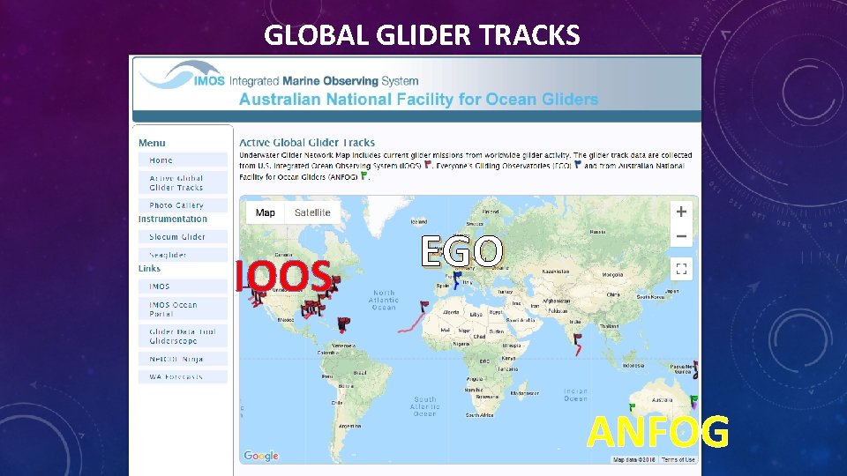Select the red glider flag off West Africa
Image resolution: width=847 pixels, height=476 pixels.
424,307
